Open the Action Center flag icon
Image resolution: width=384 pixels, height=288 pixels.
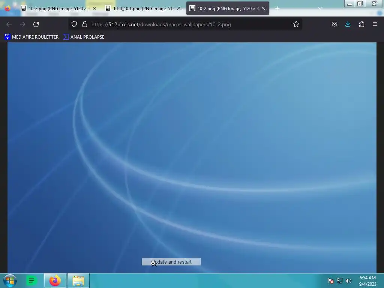(331, 281)
